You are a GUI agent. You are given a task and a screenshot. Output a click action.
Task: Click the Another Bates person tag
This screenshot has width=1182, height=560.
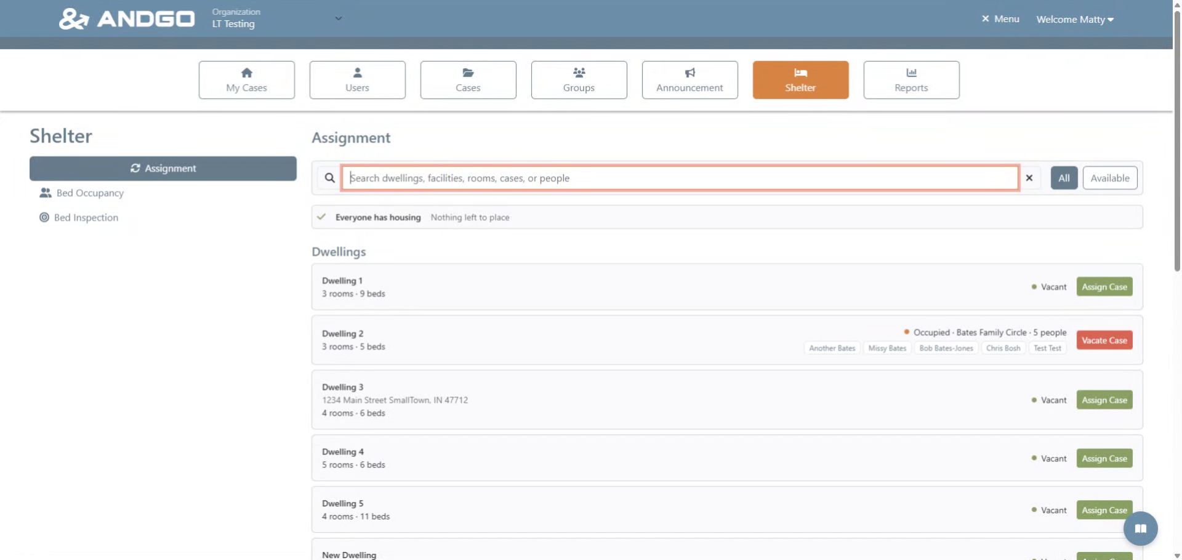(x=832, y=348)
